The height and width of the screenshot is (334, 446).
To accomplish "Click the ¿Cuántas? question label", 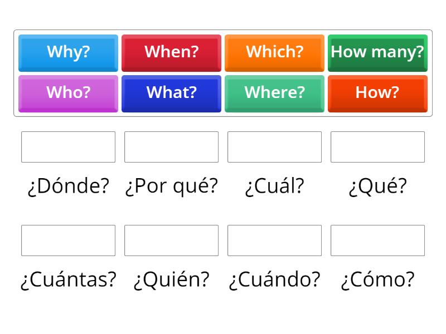I will pyautogui.click(x=68, y=279).
